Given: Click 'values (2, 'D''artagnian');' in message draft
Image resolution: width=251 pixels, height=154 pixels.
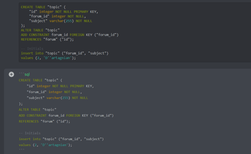Looking at the screenshot, I should [45, 145].
